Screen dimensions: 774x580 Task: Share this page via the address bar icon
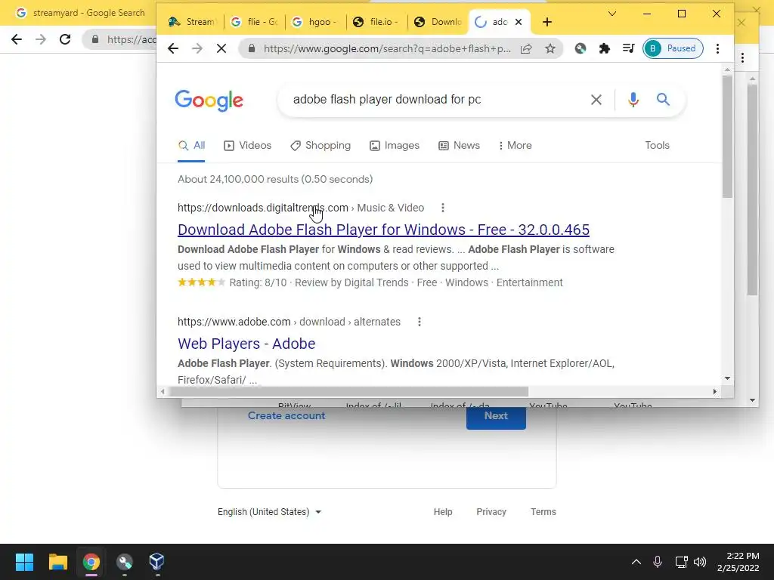526,48
